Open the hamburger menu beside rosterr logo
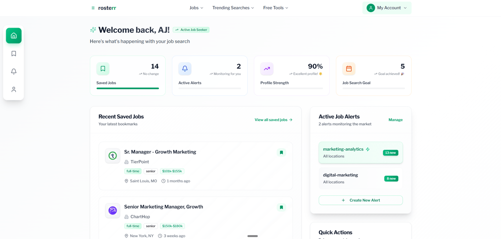The height and width of the screenshot is (239, 501). coord(93,8)
